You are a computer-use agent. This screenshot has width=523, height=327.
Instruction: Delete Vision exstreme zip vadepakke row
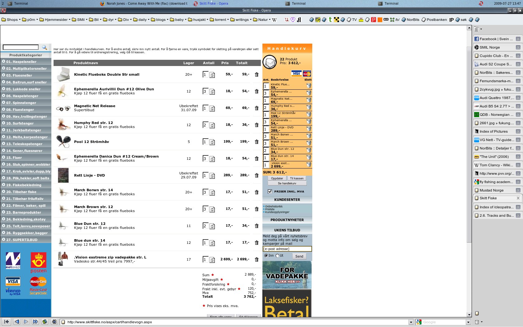coord(257,259)
